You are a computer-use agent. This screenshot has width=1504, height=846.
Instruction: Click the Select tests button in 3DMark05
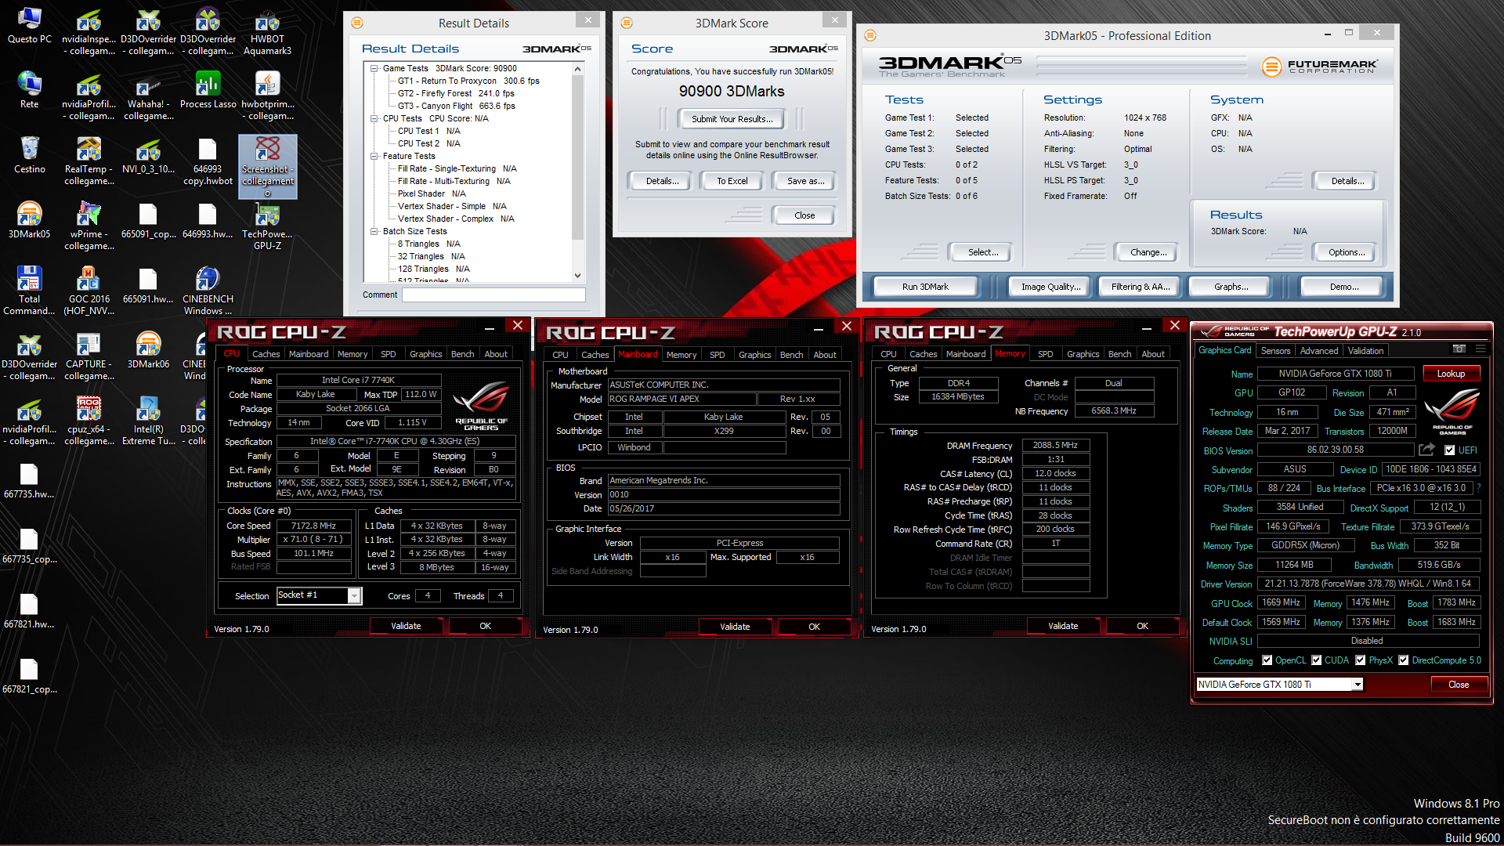pyautogui.click(x=982, y=252)
